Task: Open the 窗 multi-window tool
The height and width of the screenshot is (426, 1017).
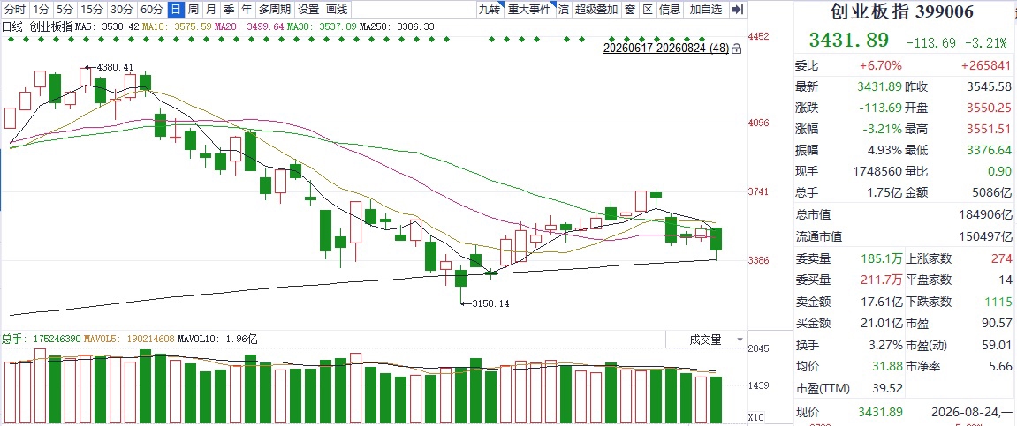Action: [630, 9]
